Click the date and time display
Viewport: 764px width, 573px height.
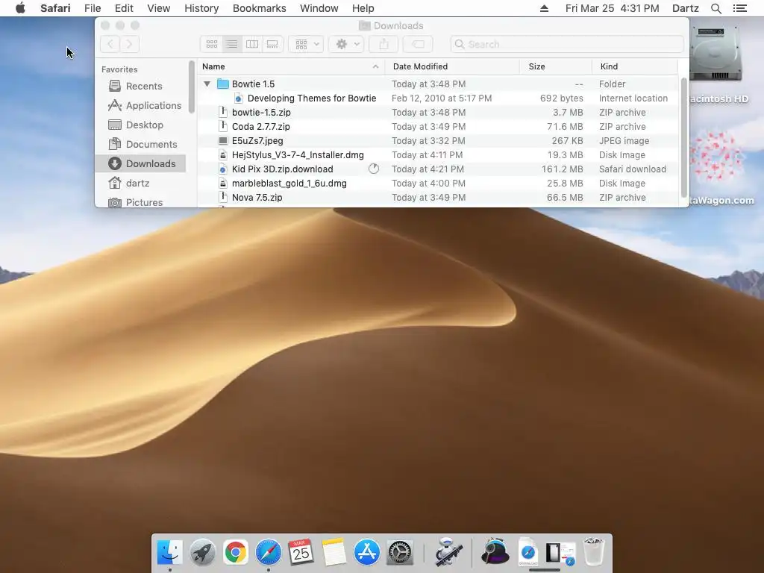pos(612,8)
